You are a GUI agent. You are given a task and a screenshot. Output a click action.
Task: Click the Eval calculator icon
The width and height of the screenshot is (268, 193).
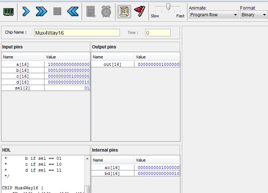[91, 12]
